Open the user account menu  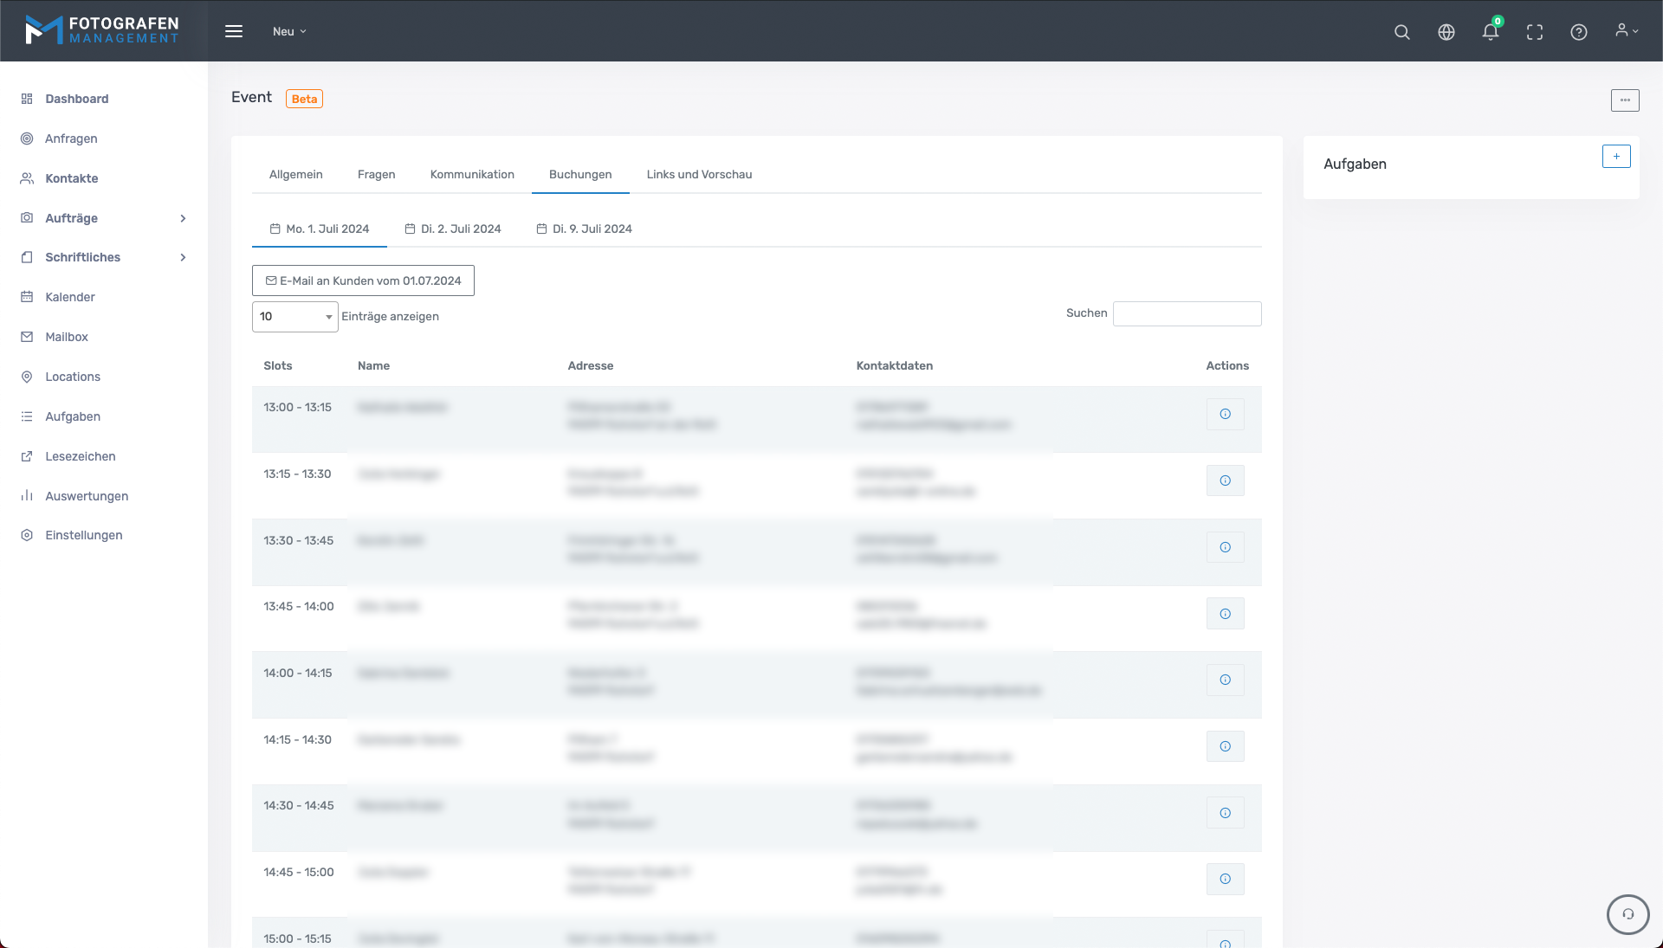(1626, 31)
